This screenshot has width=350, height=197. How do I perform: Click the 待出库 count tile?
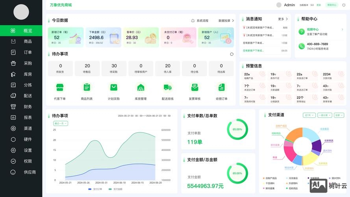221,69
